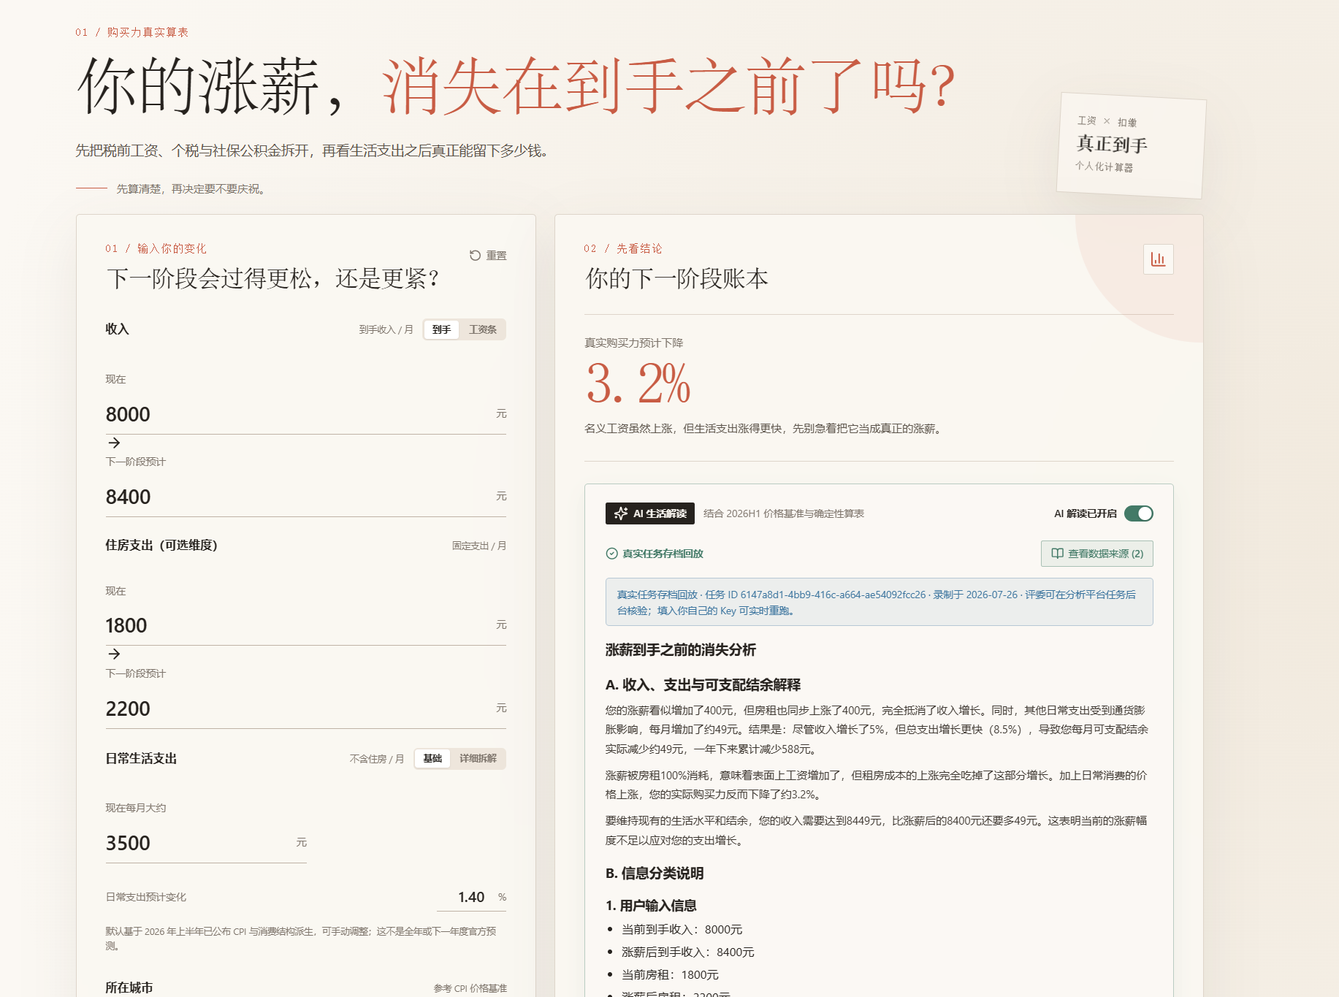The width and height of the screenshot is (1339, 997).
Task: Click the heading B. 信息分类说明
Action: pyautogui.click(x=655, y=874)
